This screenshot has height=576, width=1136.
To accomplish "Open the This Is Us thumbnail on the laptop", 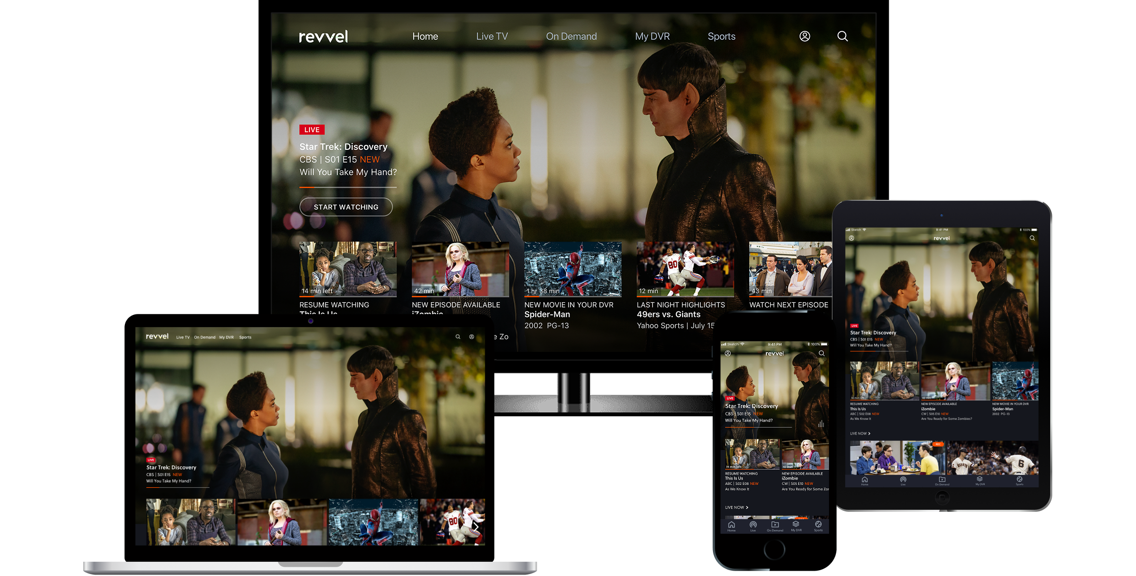I will [x=190, y=522].
